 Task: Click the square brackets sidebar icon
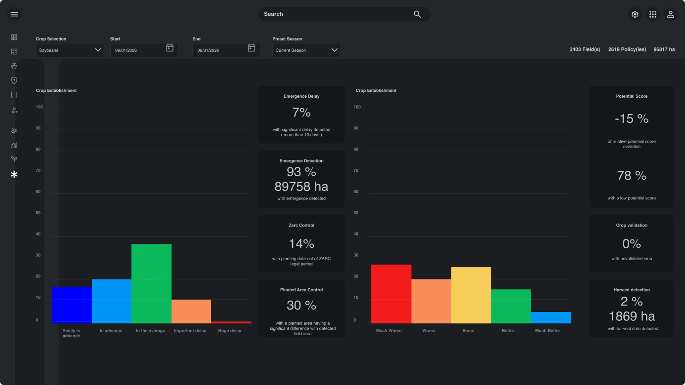click(x=14, y=94)
